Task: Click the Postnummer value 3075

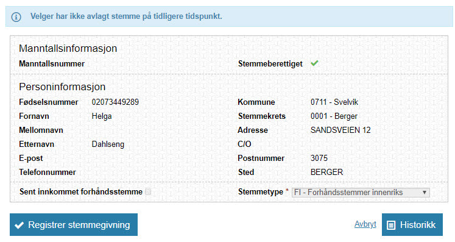Action: (319, 158)
